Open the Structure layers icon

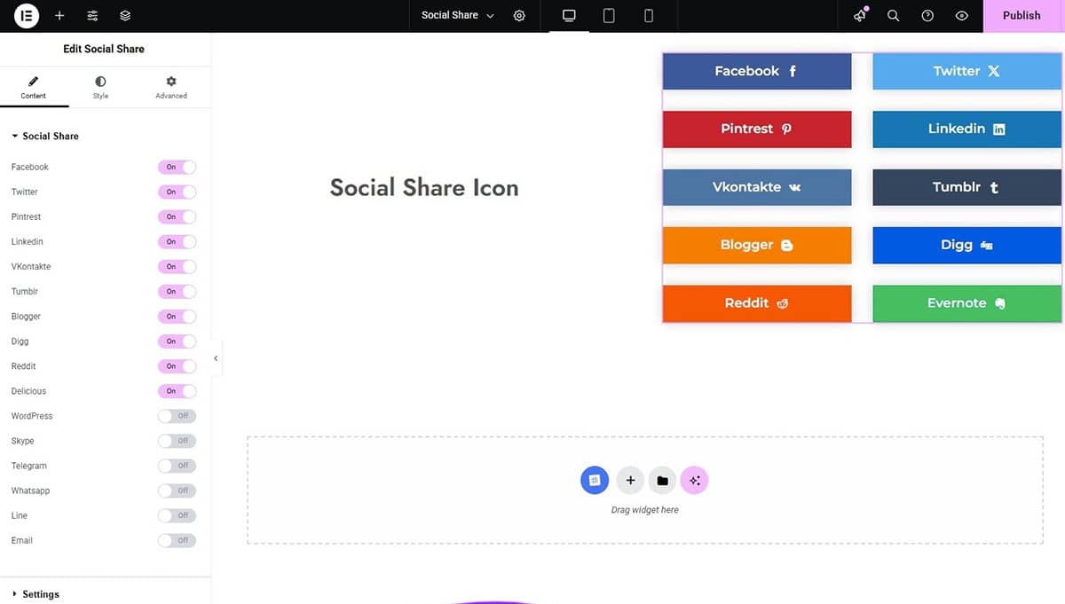click(125, 16)
